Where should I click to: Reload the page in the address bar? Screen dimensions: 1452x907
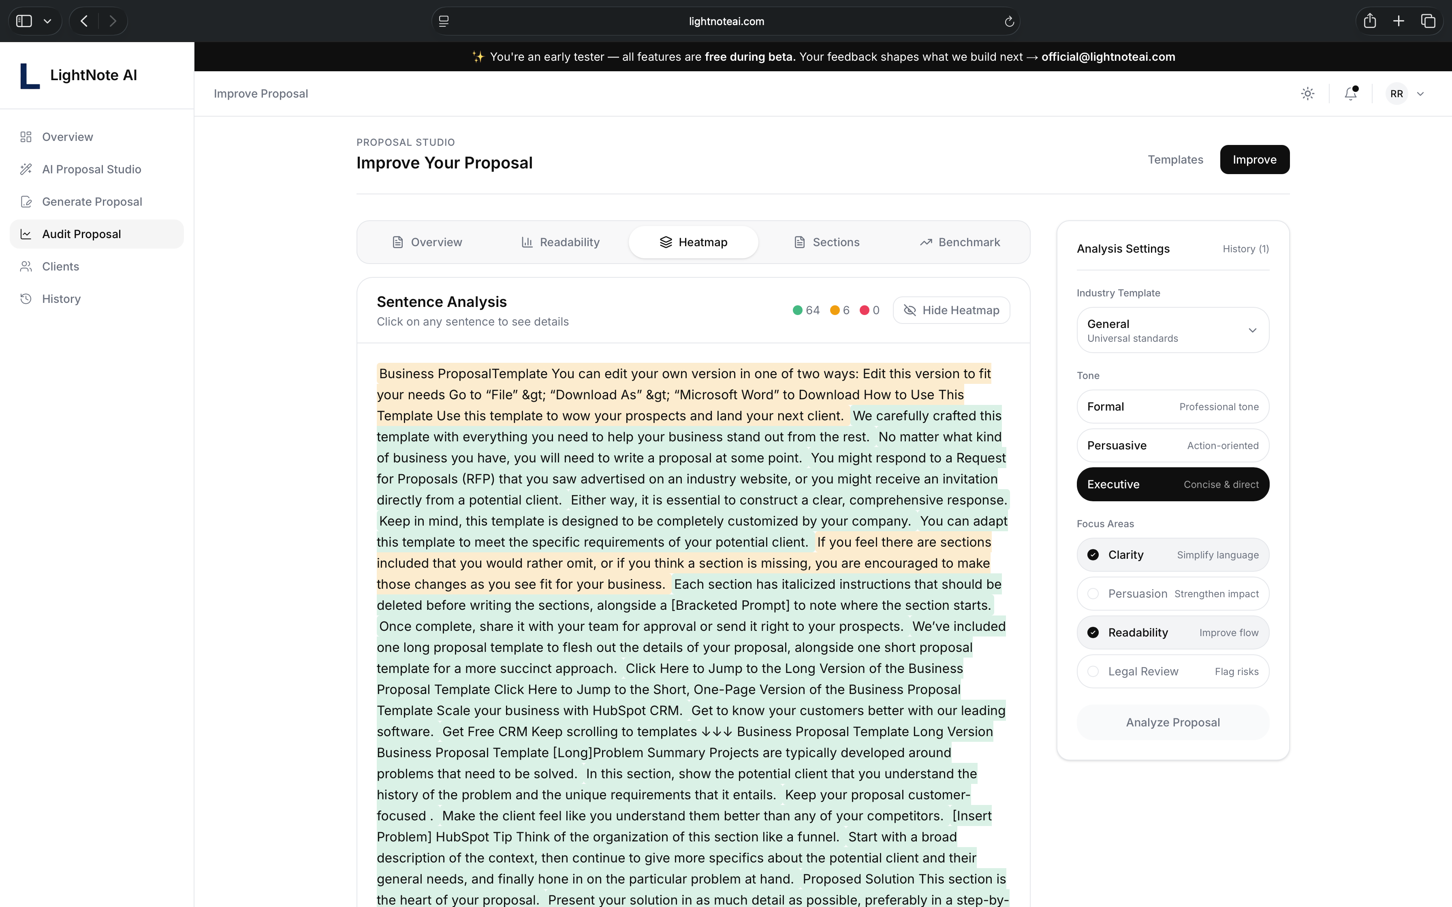tap(1009, 21)
